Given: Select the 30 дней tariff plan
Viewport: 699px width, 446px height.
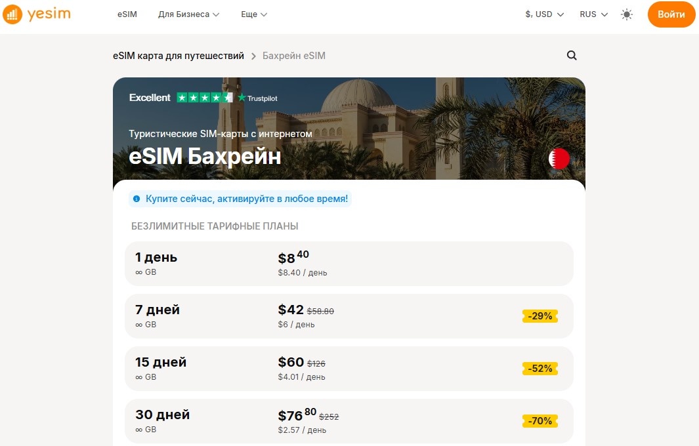Looking at the screenshot, I should 349,420.
